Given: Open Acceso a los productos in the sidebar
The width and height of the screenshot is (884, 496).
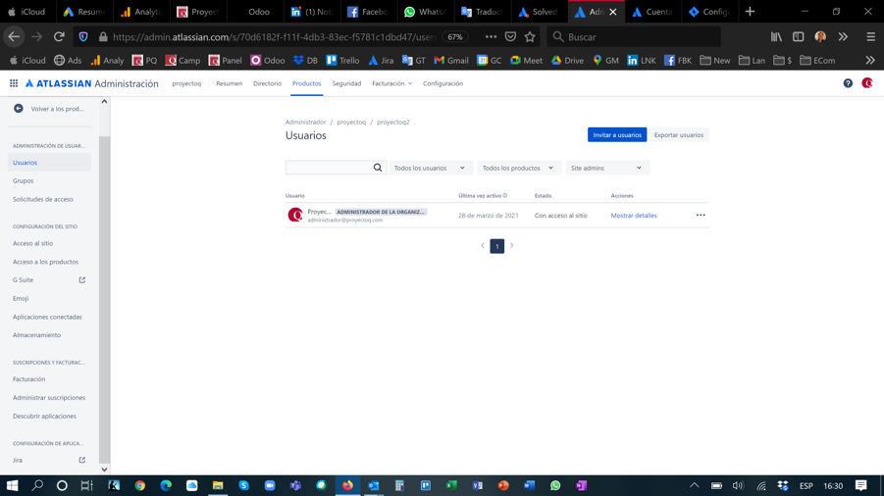Looking at the screenshot, I should pyautogui.click(x=46, y=262).
